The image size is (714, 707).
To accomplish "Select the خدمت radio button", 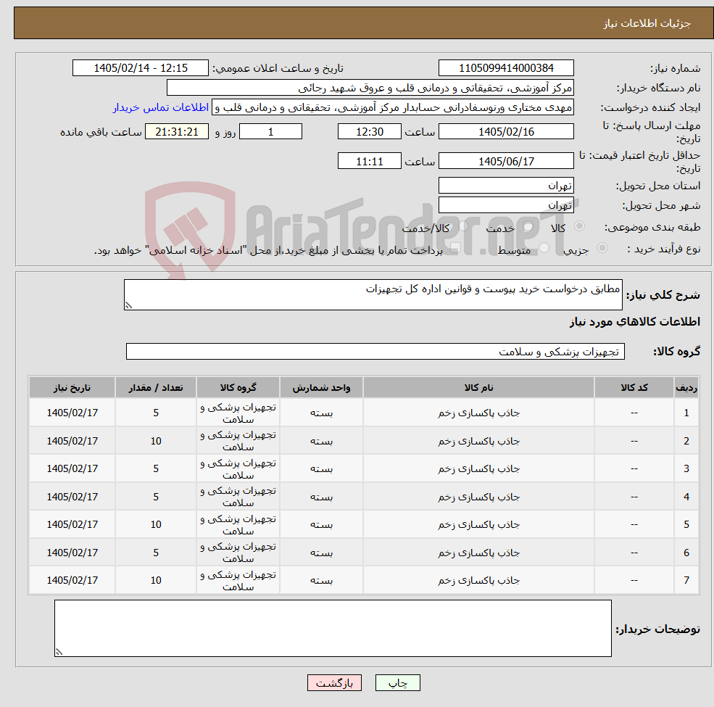I will 528,226.
